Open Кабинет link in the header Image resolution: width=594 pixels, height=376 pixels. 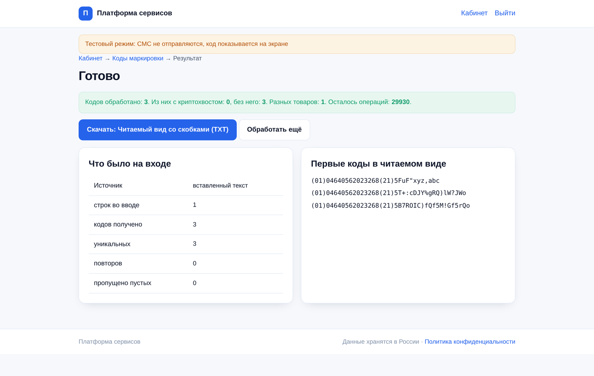474,13
